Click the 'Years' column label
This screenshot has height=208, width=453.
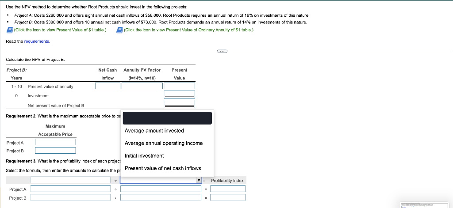16,78
